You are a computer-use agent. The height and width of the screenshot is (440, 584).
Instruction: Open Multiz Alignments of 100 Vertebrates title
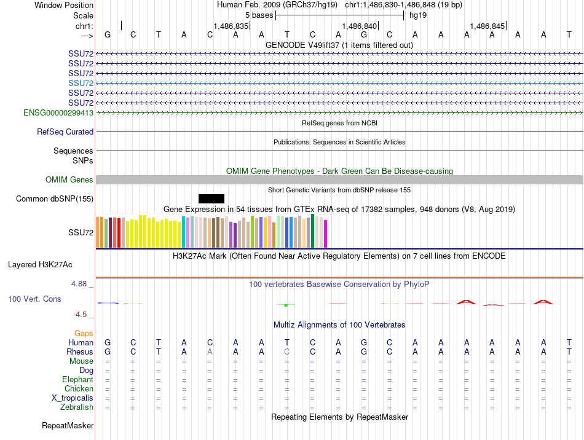tap(339, 324)
